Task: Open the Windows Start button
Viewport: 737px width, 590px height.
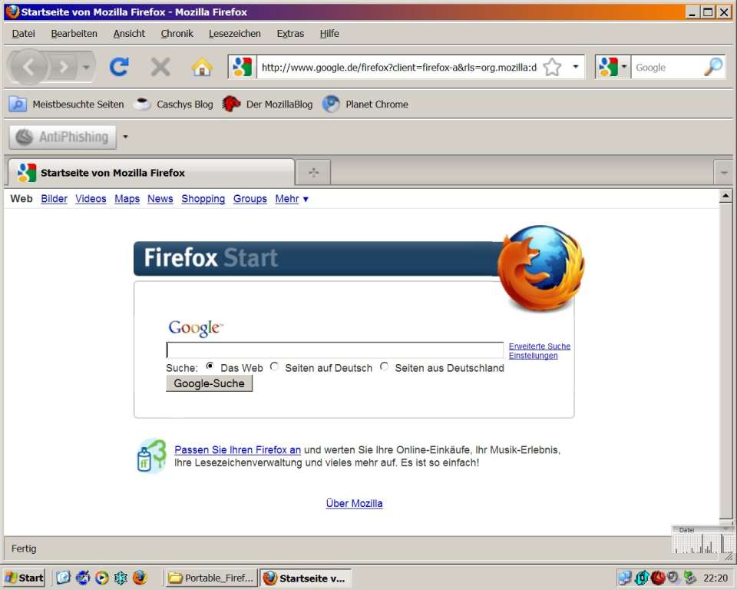Action: click(x=25, y=577)
